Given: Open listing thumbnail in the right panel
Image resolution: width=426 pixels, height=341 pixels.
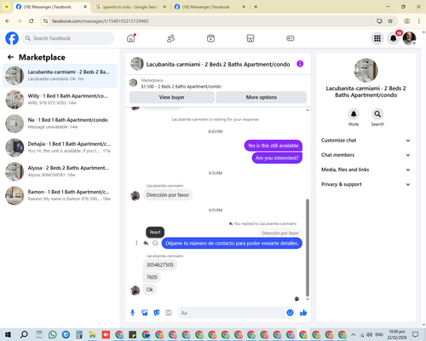Looking at the screenshot, I should point(366,70).
